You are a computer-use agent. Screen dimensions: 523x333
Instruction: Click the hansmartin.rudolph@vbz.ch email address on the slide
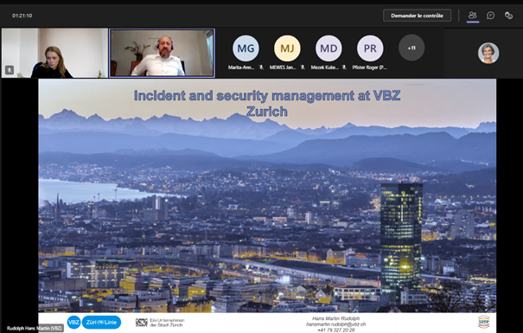(x=336, y=324)
